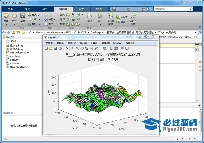Click Run Section (运行节) button
This screenshot has width=204, height=143.
122,17
